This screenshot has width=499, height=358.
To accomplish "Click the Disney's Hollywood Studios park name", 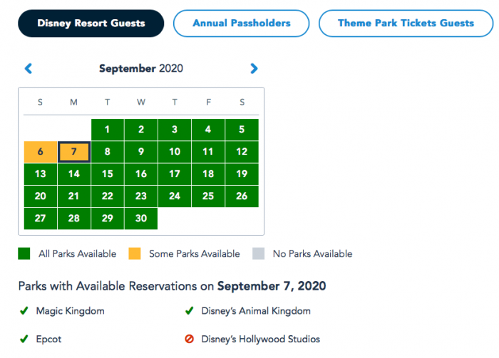I will pyautogui.click(x=262, y=339).
